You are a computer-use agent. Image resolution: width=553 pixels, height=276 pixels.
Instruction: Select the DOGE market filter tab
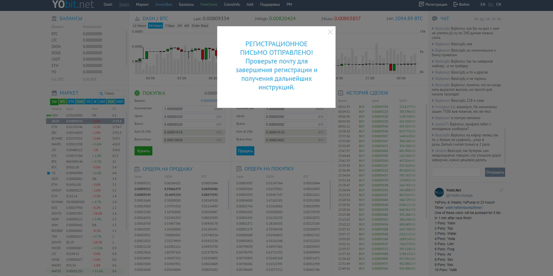coord(80,101)
